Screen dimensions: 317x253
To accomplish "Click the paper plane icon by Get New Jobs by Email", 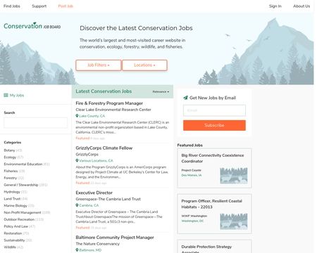I will click(185, 98).
